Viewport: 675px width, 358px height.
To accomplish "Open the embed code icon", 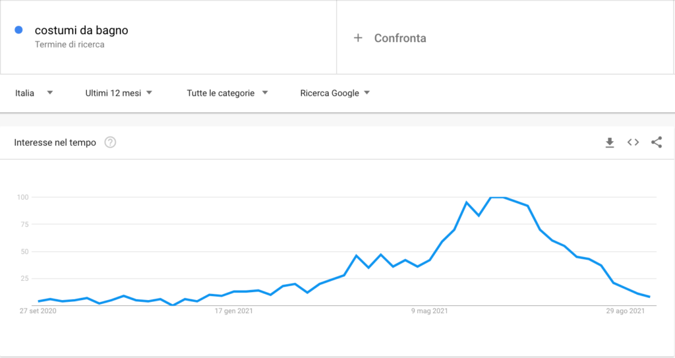I will point(633,142).
